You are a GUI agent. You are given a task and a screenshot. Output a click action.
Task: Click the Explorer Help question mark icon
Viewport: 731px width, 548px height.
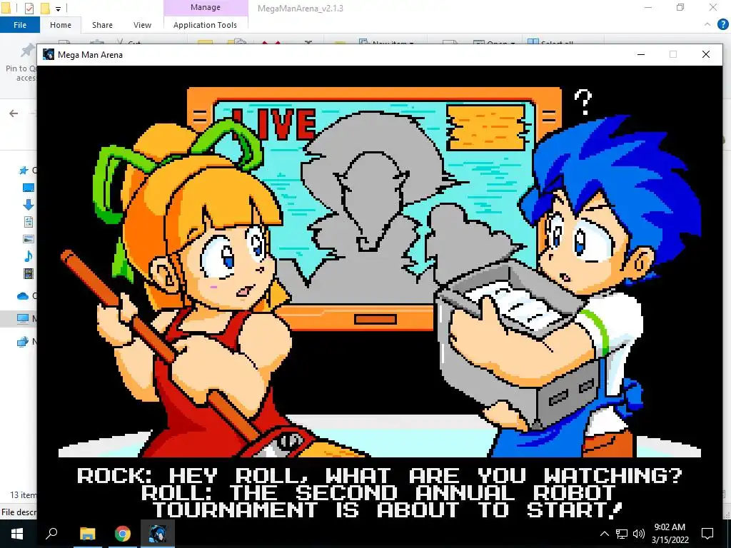[722, 25]
